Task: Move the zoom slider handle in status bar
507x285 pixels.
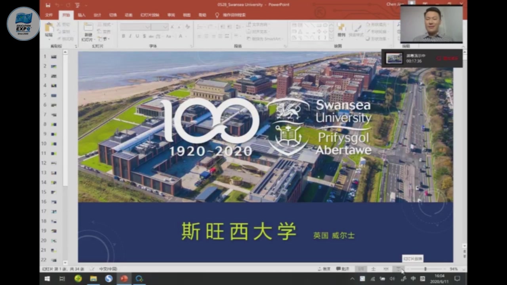Action: 425,269
